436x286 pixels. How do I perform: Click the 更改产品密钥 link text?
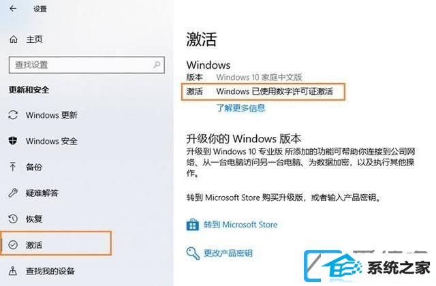click(x=228, y=253)
